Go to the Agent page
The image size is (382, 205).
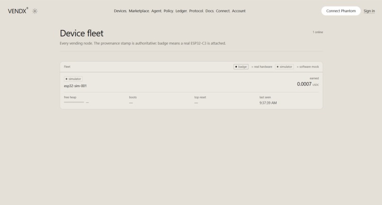(x=156, y=11)
